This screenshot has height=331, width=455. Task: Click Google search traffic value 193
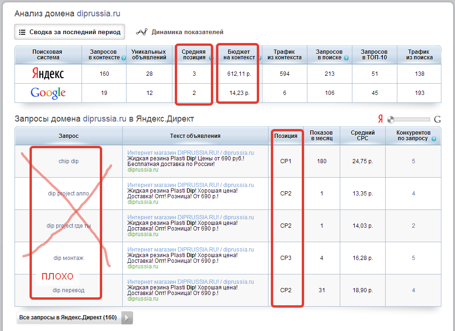tap(419, 93)
